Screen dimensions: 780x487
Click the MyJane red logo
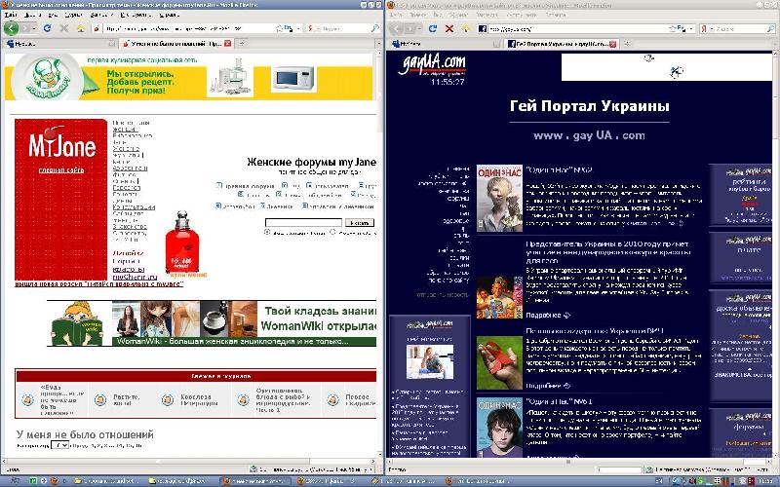coord(62,144)
